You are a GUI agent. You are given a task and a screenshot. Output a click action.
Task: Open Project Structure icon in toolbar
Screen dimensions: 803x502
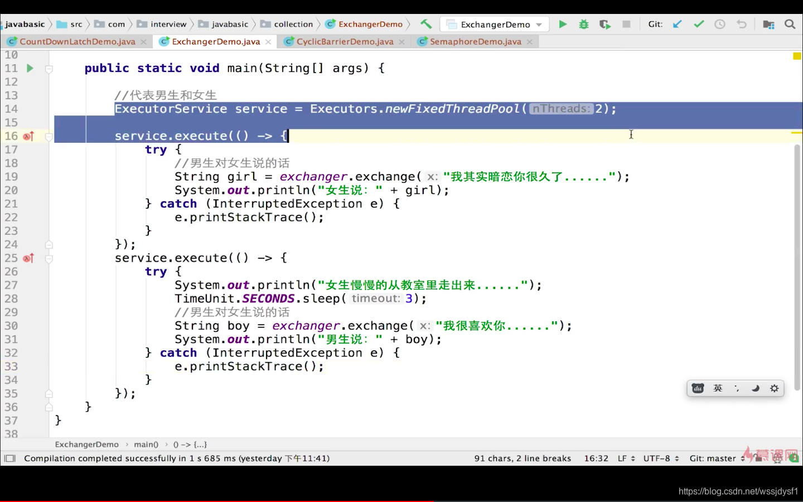pos(768,24)
